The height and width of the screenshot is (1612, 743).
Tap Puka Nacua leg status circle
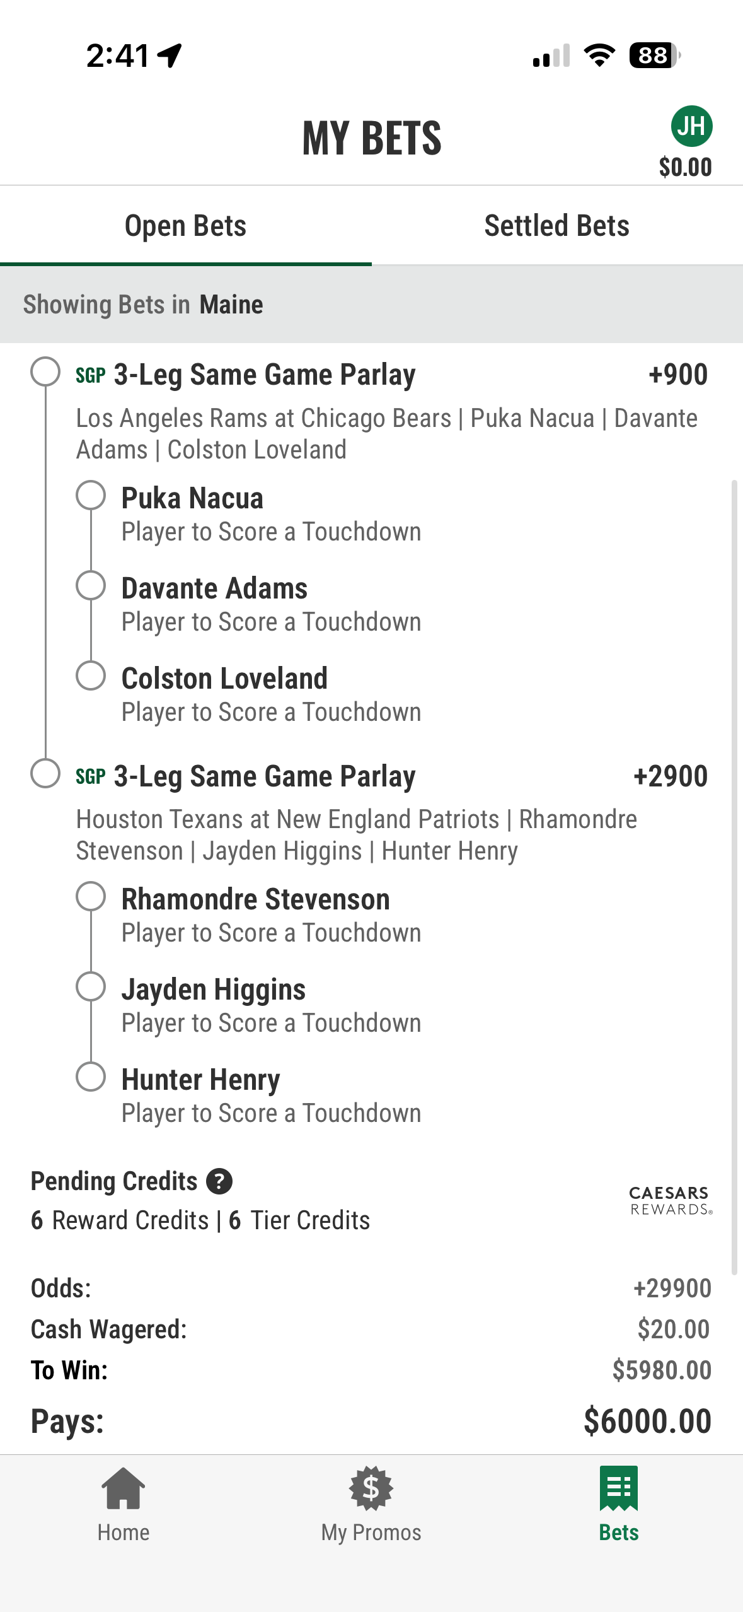coord(91,496)
